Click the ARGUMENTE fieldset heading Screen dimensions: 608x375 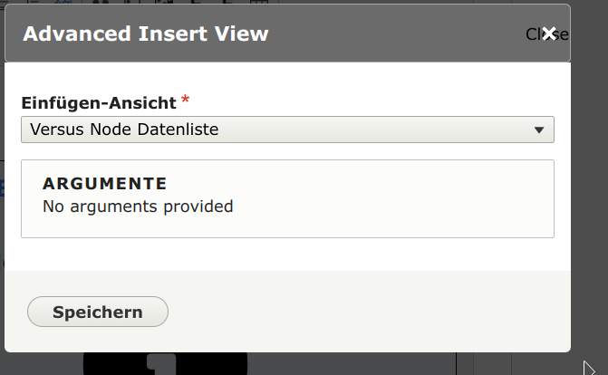tap(105, 184)
